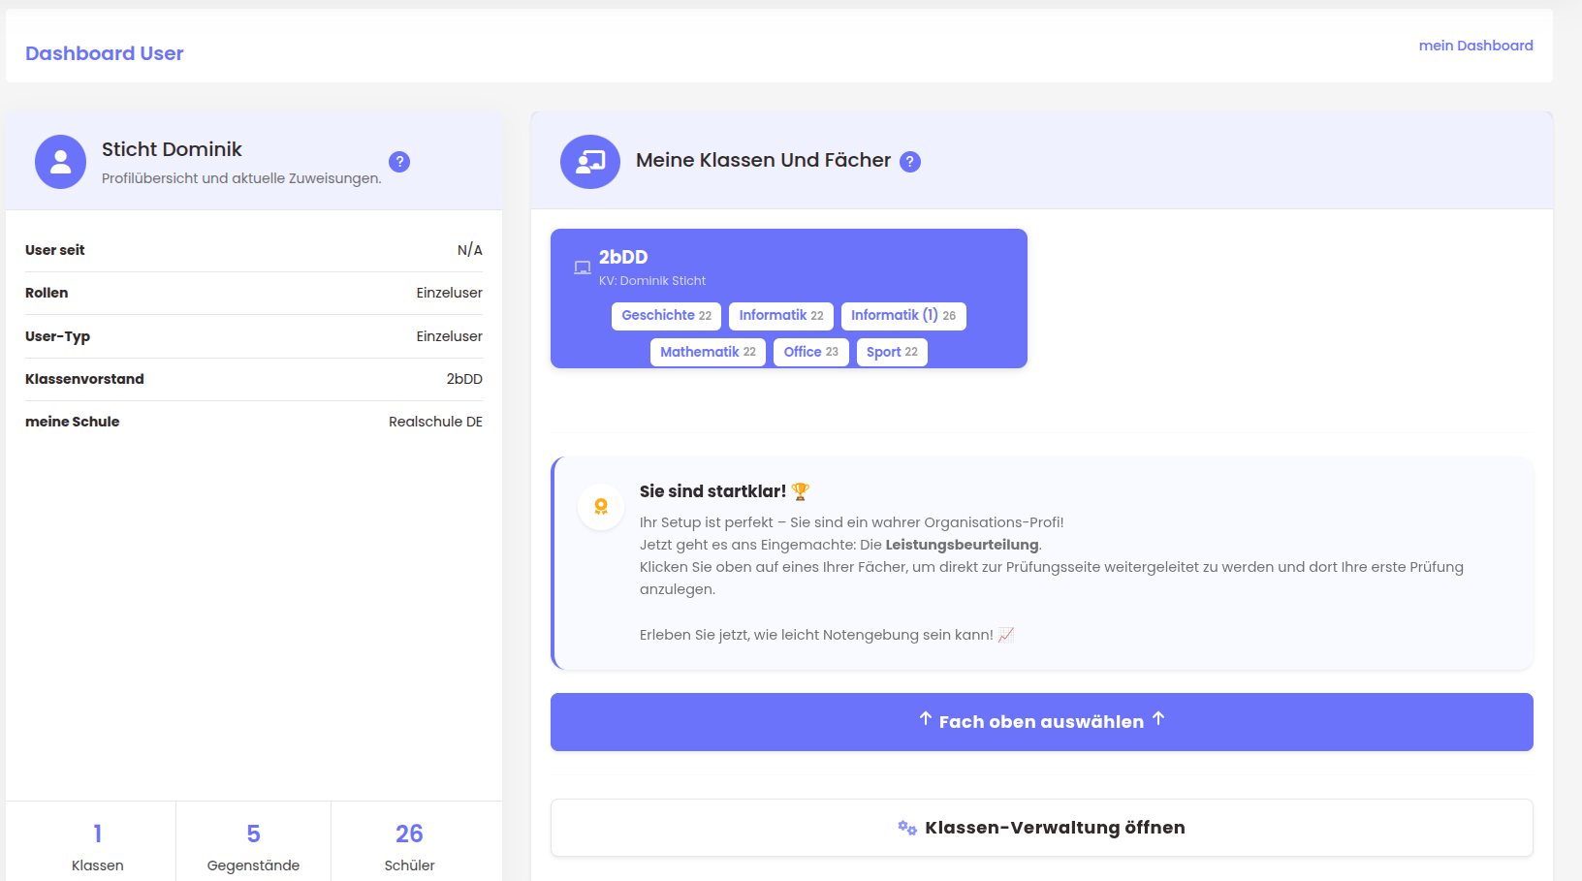
Task: Click the gears icon for Klassen-Verwaltung
Action: point(906,828)
